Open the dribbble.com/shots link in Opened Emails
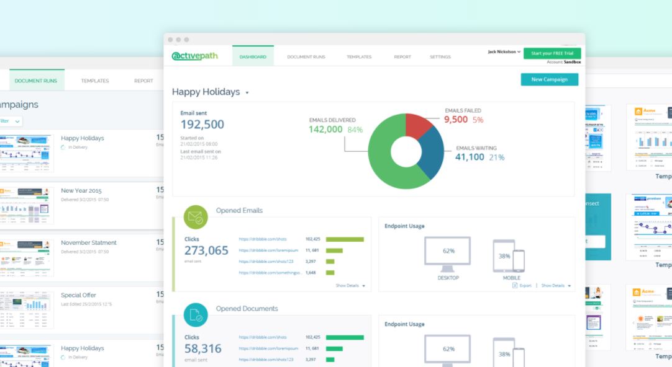 pyautogui.click(x=263, y=239)
